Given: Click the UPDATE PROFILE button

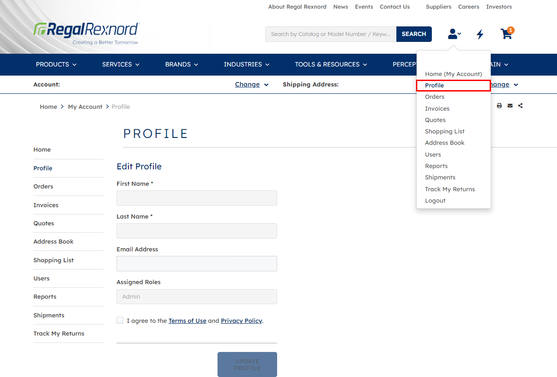Looking at the screenshot, I should [247, 364].
